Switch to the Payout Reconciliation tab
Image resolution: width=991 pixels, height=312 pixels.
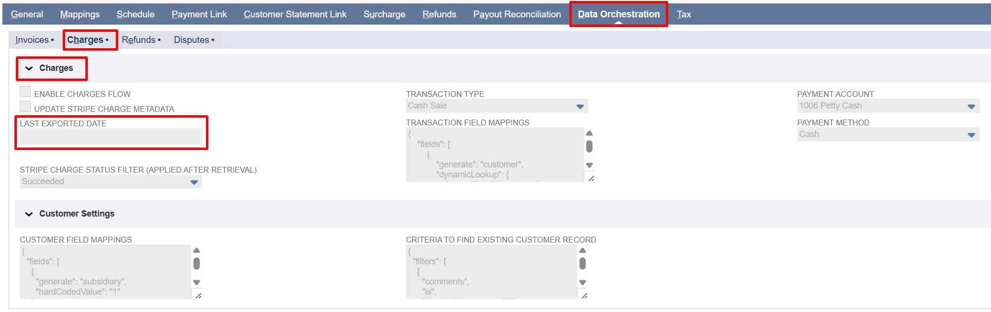coord(517,14)
